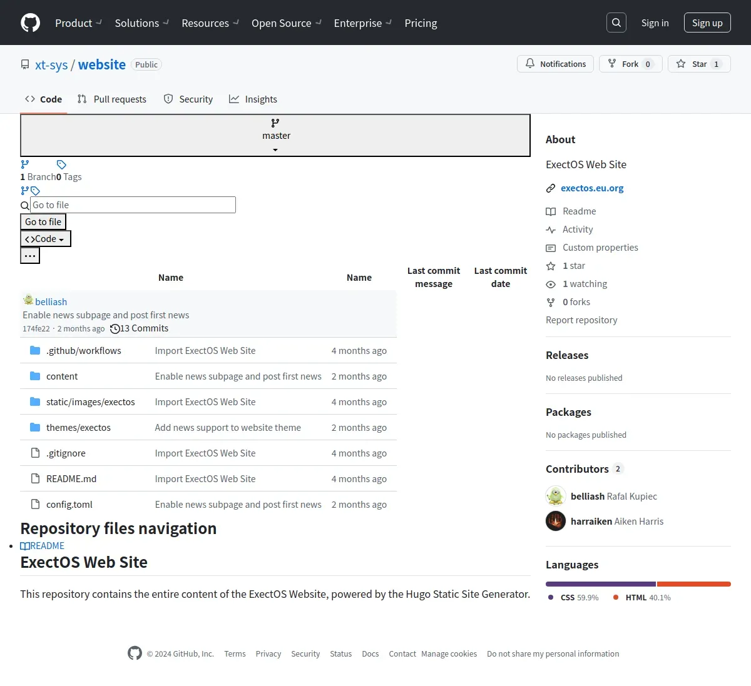Focus the Go to file input
The width and height of the screenshot is (751, 686).
click(133, 205)
